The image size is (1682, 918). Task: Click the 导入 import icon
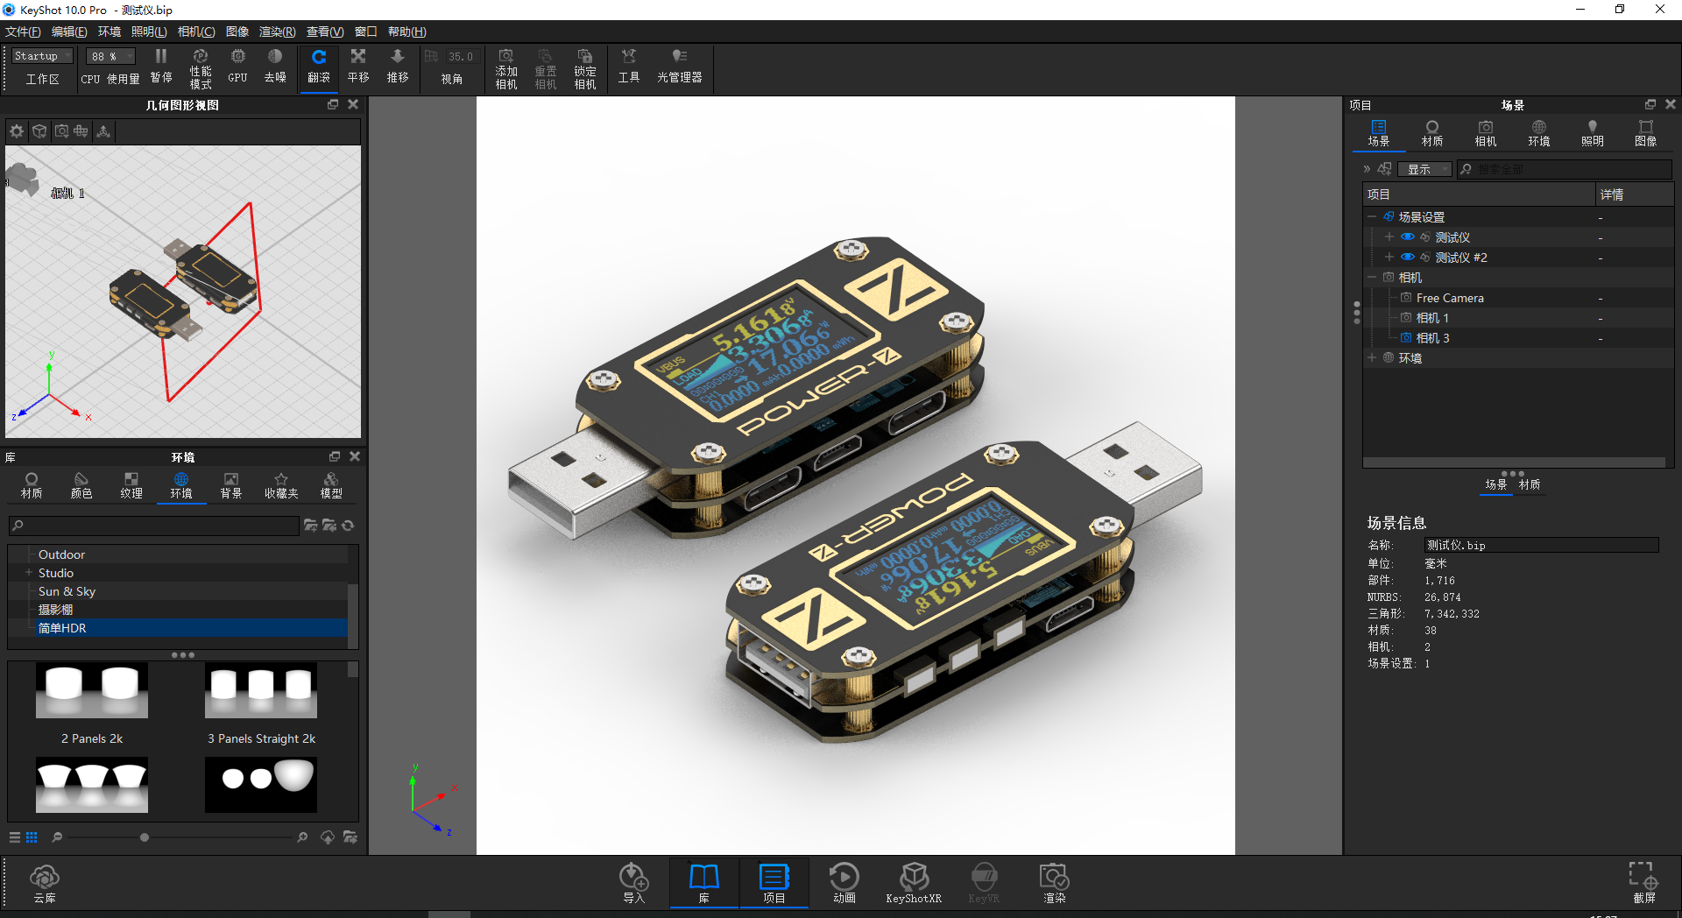tap(634, 882)
